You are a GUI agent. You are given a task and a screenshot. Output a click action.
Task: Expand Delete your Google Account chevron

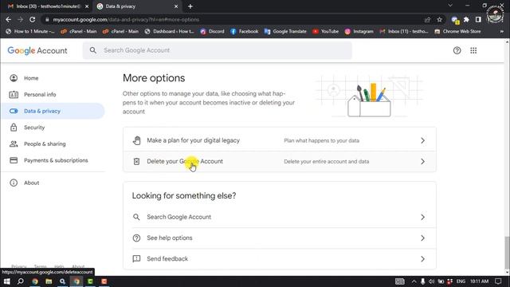pyautogui.click(x=422, y=161)
